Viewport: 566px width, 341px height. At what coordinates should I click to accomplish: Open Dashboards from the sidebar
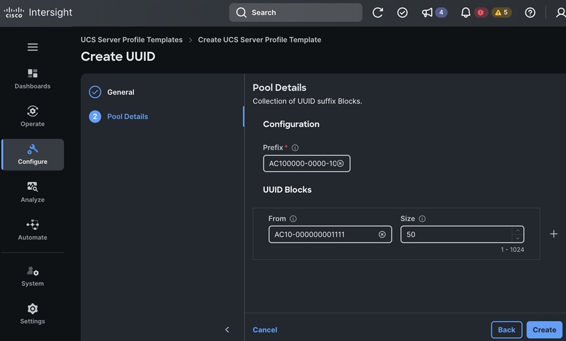(33, 79)
